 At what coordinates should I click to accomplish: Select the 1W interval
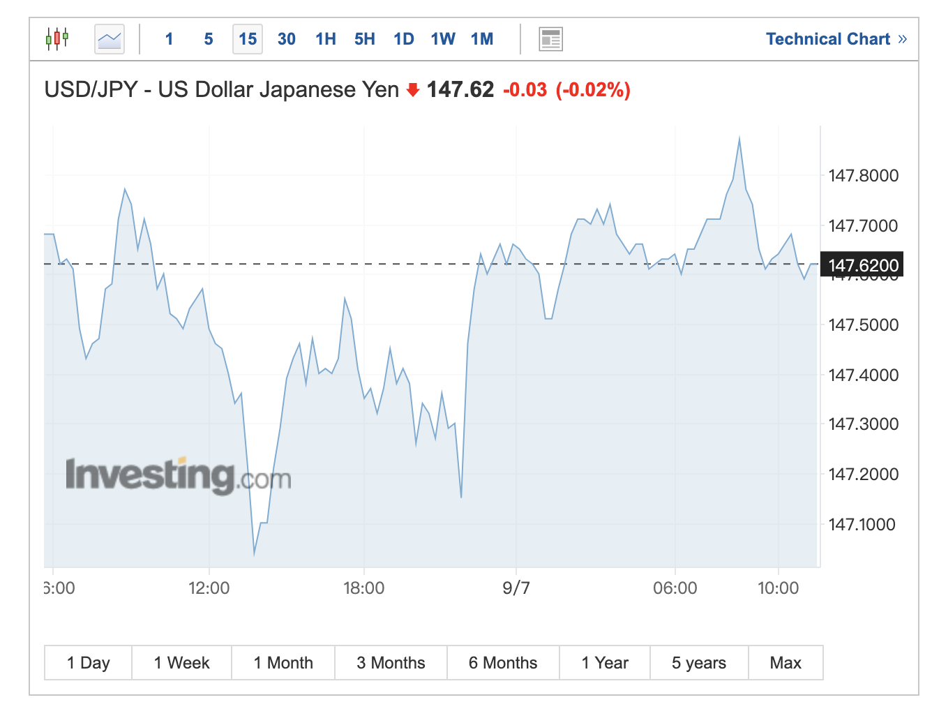pos(442,39)
